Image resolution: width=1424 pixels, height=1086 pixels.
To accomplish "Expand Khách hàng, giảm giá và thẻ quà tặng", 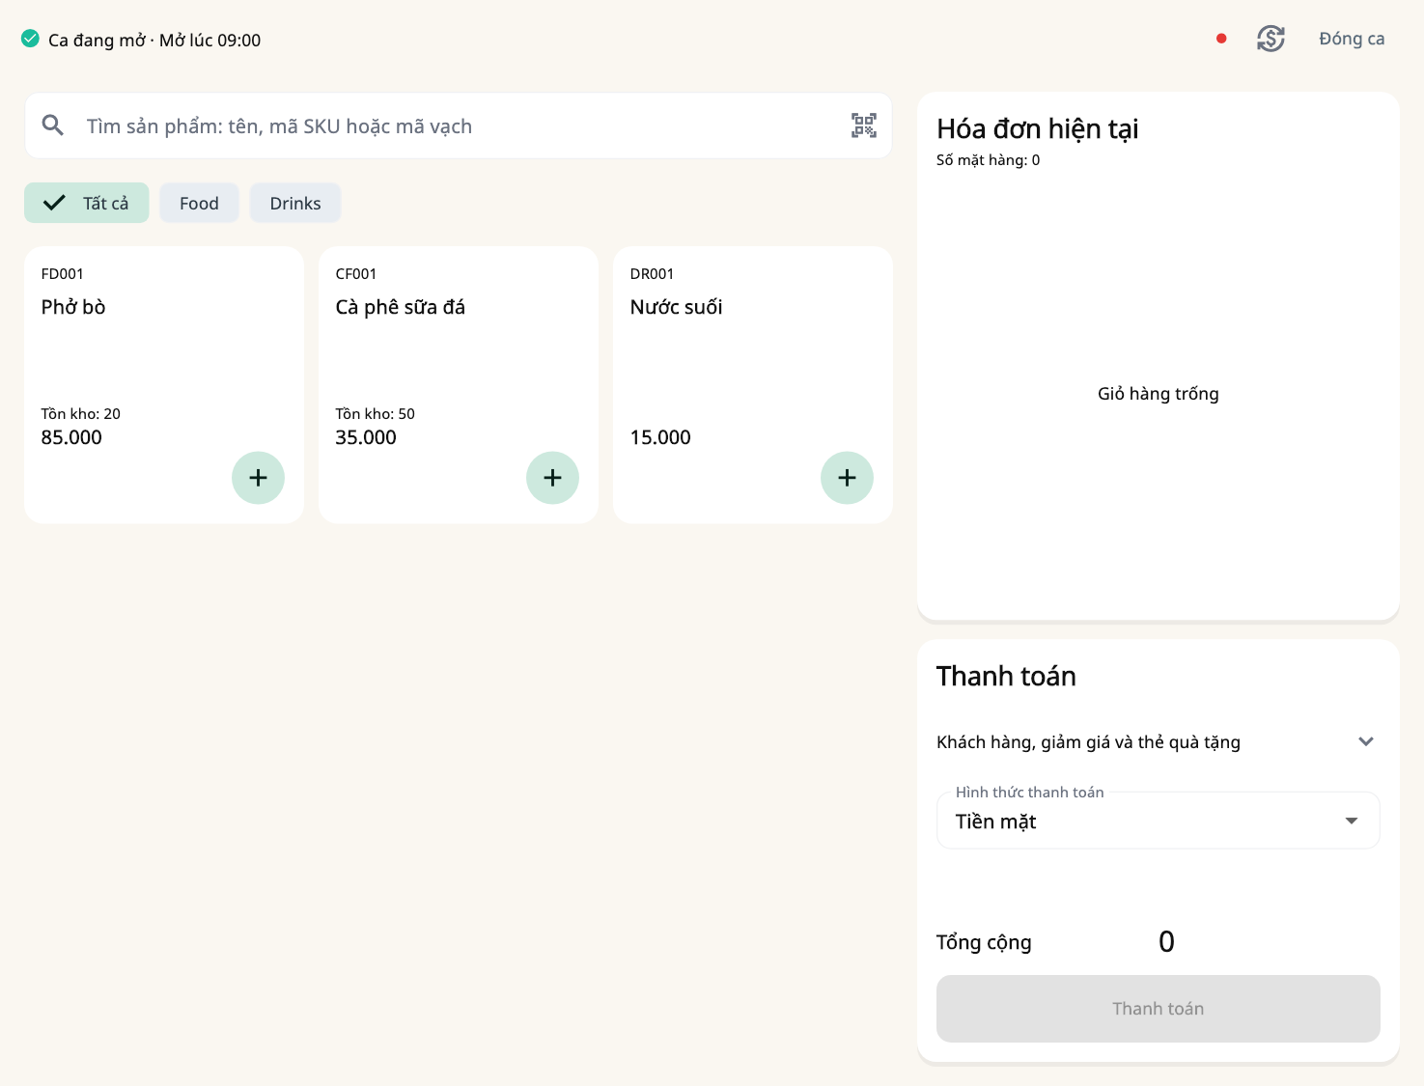I will (x=1158, y=741).
